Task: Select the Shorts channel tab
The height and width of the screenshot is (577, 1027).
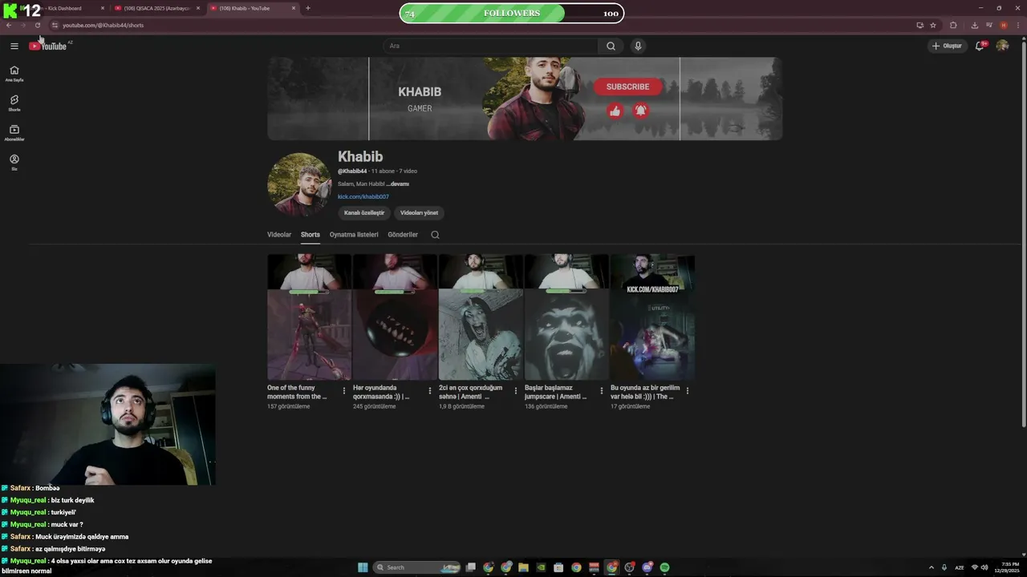Action: coord(311,235)
